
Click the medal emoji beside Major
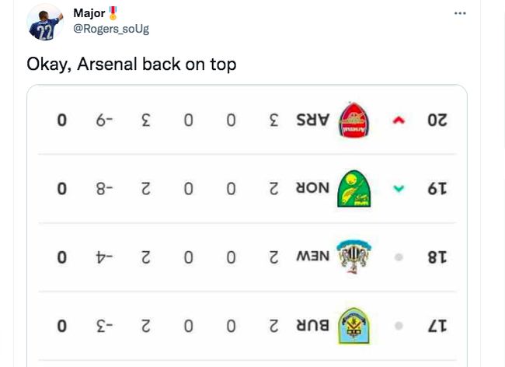[x=113, y=13]
